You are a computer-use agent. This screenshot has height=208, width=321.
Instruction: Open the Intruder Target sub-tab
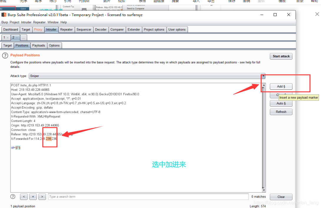7,45
